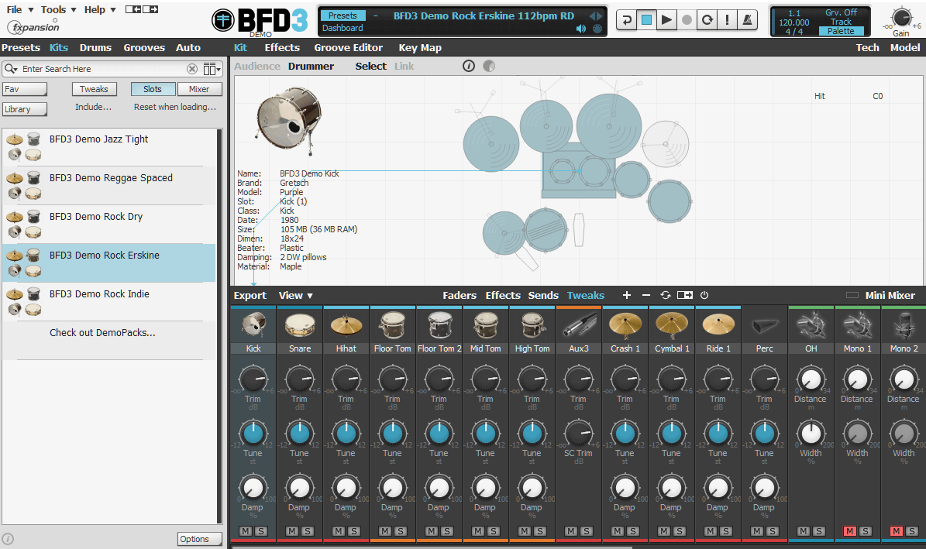Click the OH microphone channel icon
This screenshot has height=549, width=926.
tap(811, 324)
